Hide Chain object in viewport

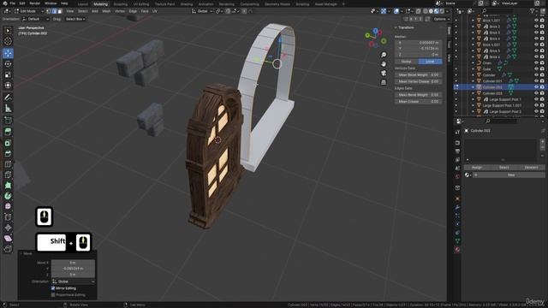pyautogui.click(x=536, y=62)
